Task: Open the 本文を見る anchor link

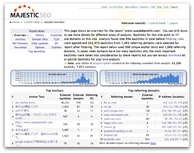Action: pyautogui.click(x=22, y=130)
